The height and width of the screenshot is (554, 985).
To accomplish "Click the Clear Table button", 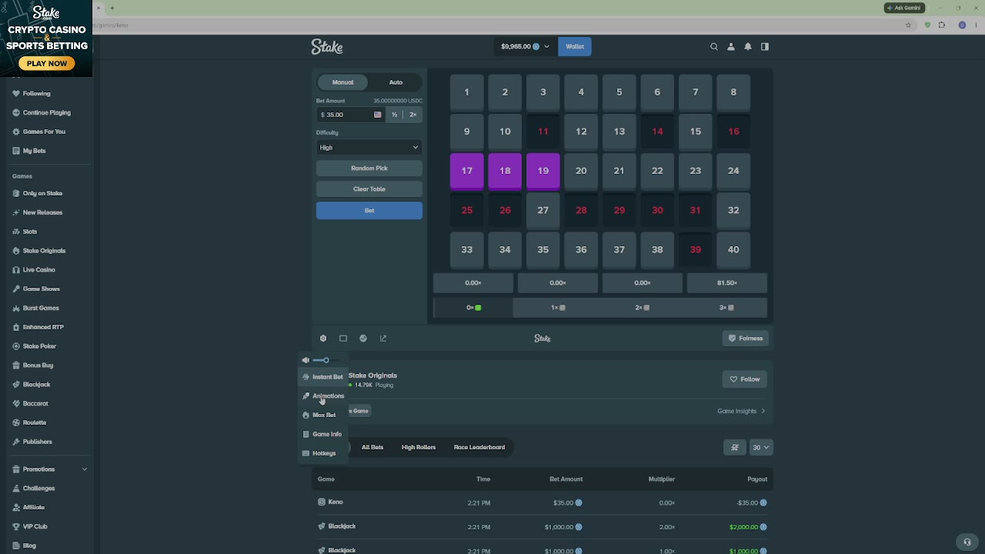I will click(x=369, y=189).
